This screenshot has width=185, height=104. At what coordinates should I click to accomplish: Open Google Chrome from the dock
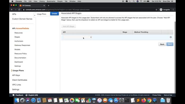click(149, 100)
